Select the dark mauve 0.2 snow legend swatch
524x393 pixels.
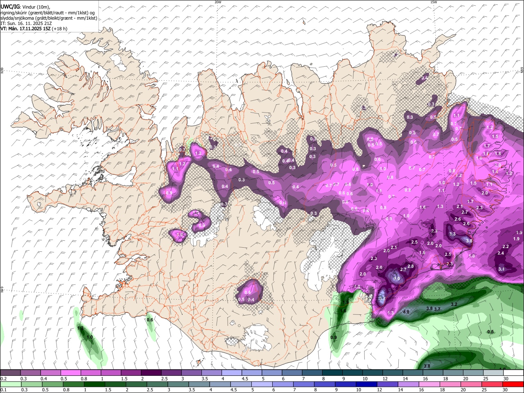(x=10, y=373)
